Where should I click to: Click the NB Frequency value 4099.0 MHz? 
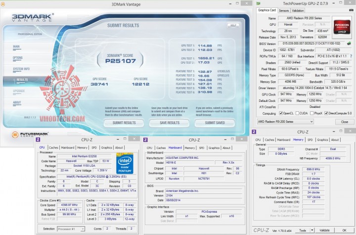333,158
